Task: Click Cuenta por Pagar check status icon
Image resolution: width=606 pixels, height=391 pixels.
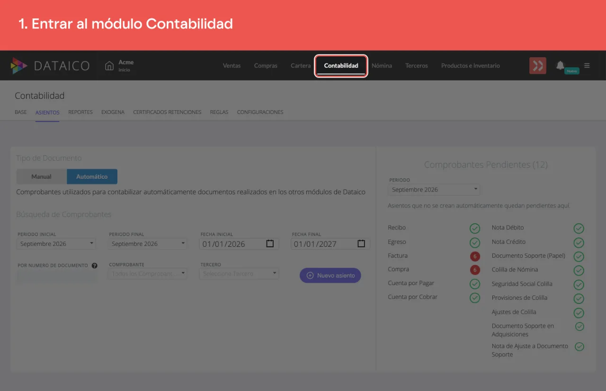Action: 475,284
